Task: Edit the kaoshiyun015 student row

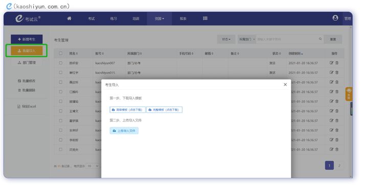Action: (x=331, y=72)
